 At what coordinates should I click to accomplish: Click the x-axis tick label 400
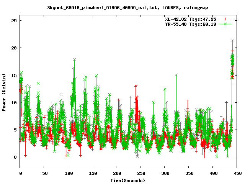(214, 173)
